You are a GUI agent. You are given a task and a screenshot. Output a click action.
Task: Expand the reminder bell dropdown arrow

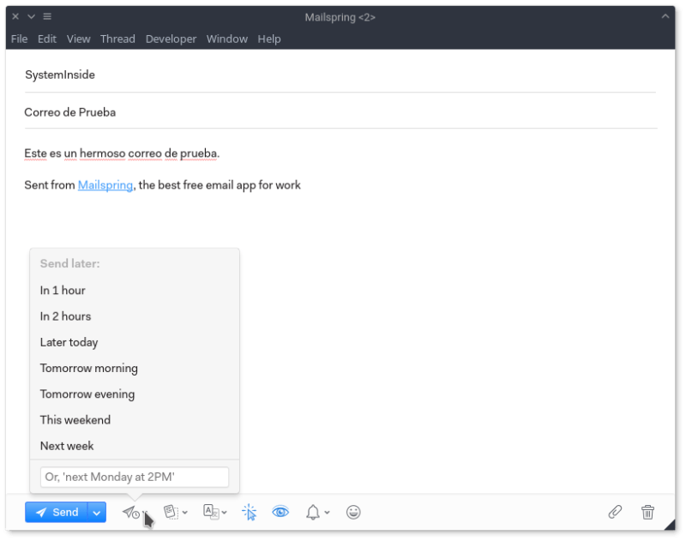(328, 513)
